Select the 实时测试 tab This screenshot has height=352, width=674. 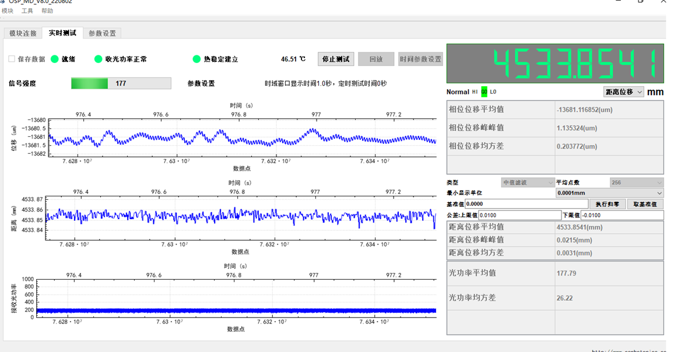coord(62,33)
